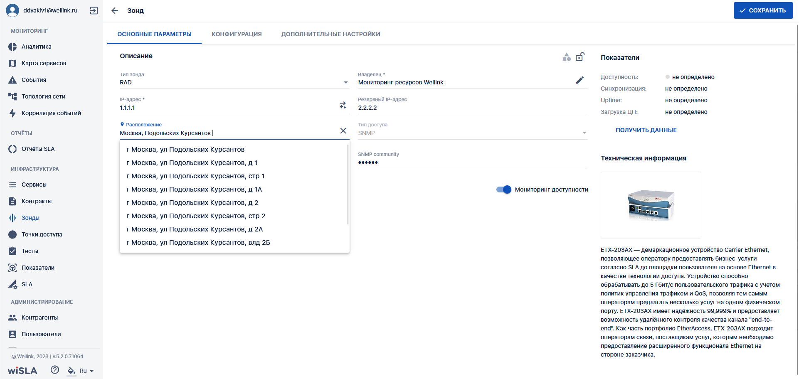Switch to the Конфигурация tab
This screenshot has width=799, height=379.
(237, 34)
